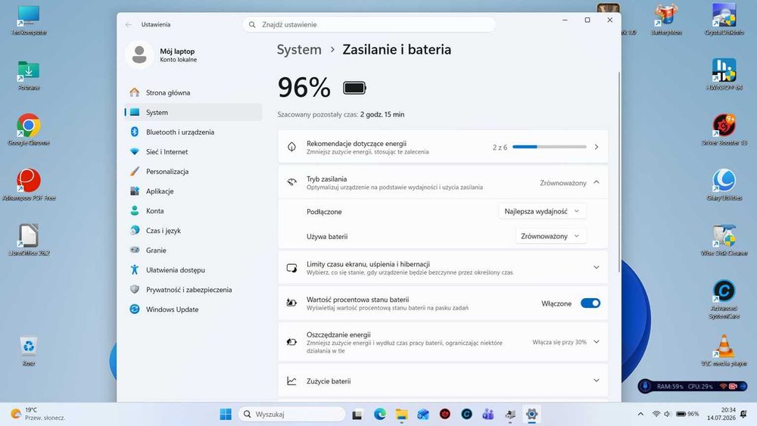Click the Prywatność i zabezpieczenia shield icon
757x426 pixels.
pyautogui.click(x=135, y=290)
